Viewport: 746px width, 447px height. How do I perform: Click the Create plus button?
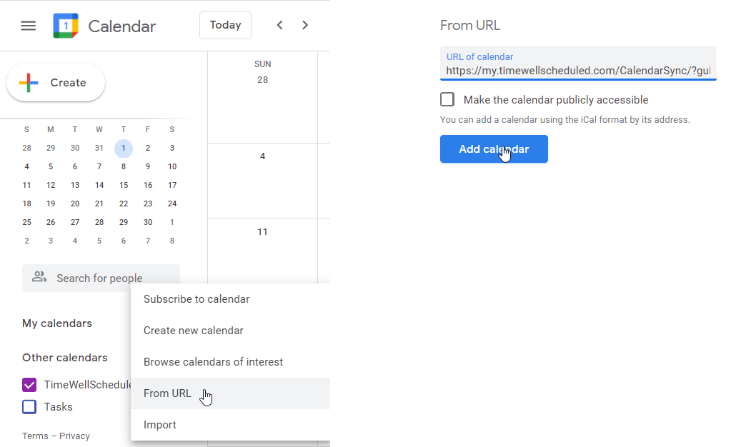tap(56, 83)
